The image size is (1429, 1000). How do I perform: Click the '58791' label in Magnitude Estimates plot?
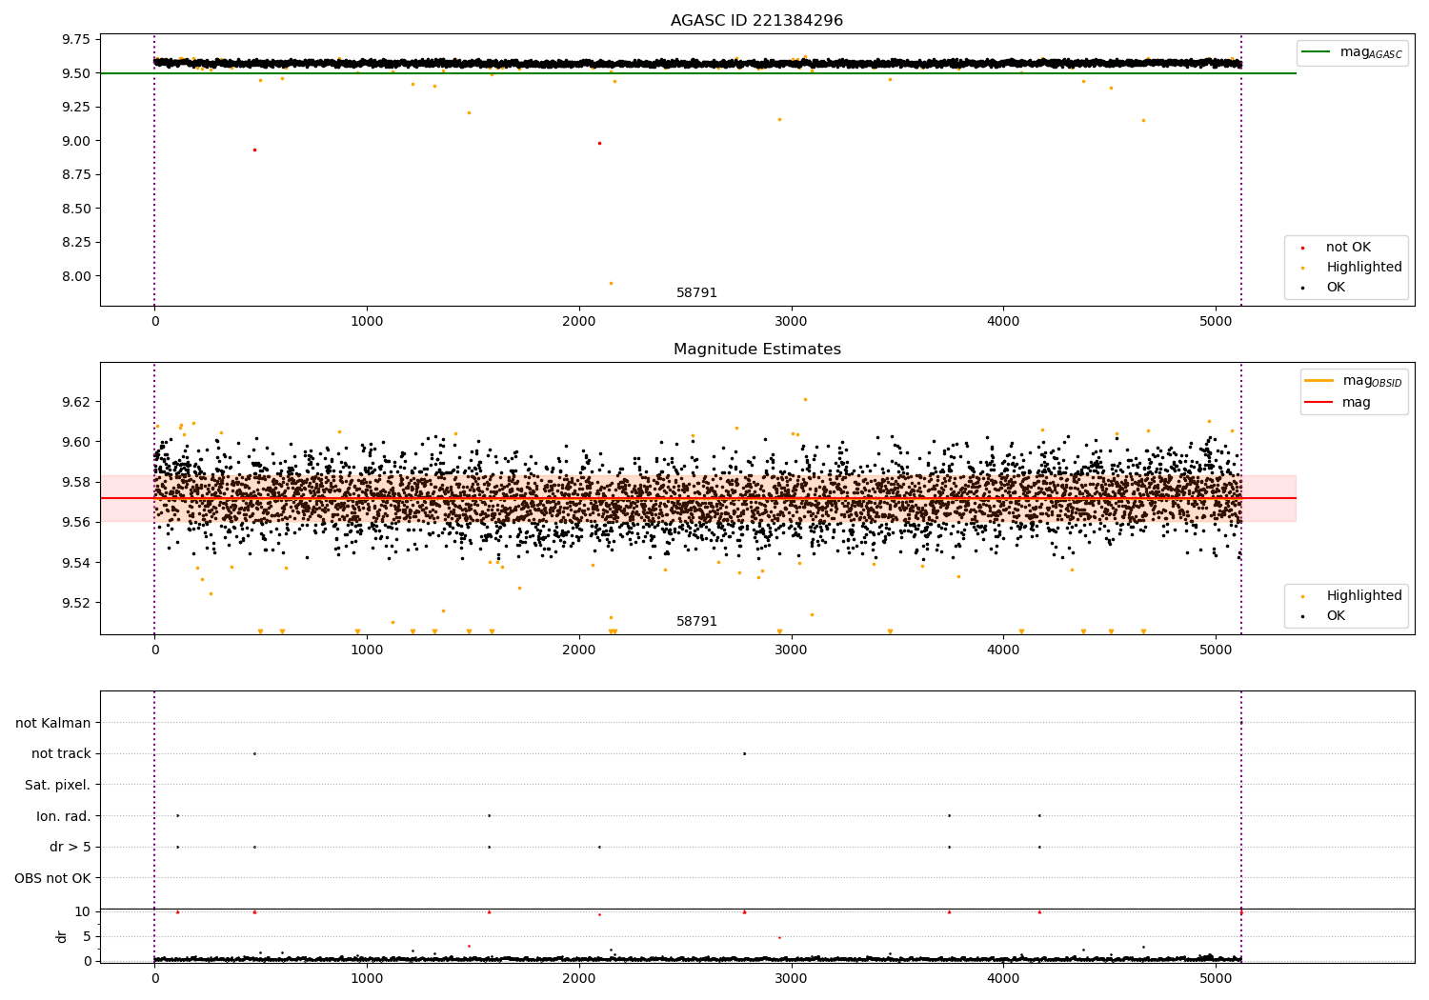pyautogui.click(x=696, y=622)
